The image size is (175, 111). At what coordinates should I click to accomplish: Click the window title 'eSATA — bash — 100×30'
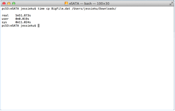coord(89,3)
